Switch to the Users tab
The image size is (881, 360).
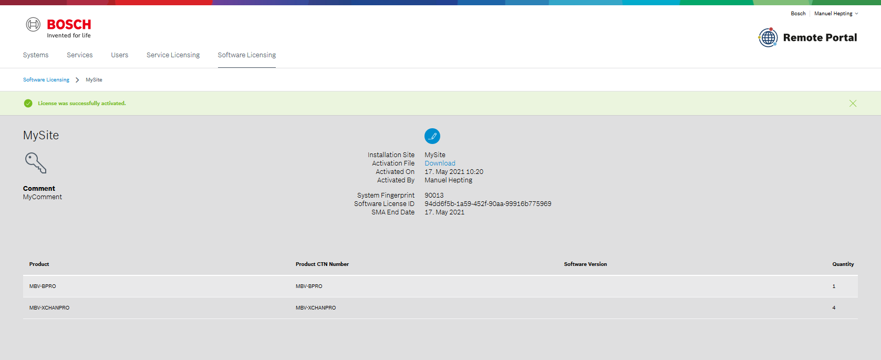[119, 55]
